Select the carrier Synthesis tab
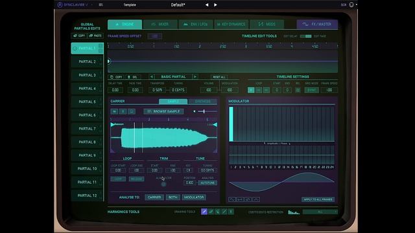The width and height of the screenshot is (415, 233). pyautogui.click(x=203, y=102)
